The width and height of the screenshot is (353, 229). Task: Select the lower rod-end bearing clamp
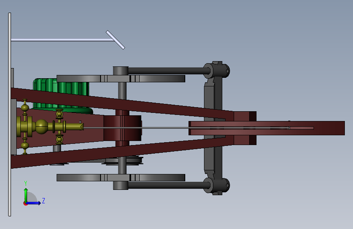[217, 186]
